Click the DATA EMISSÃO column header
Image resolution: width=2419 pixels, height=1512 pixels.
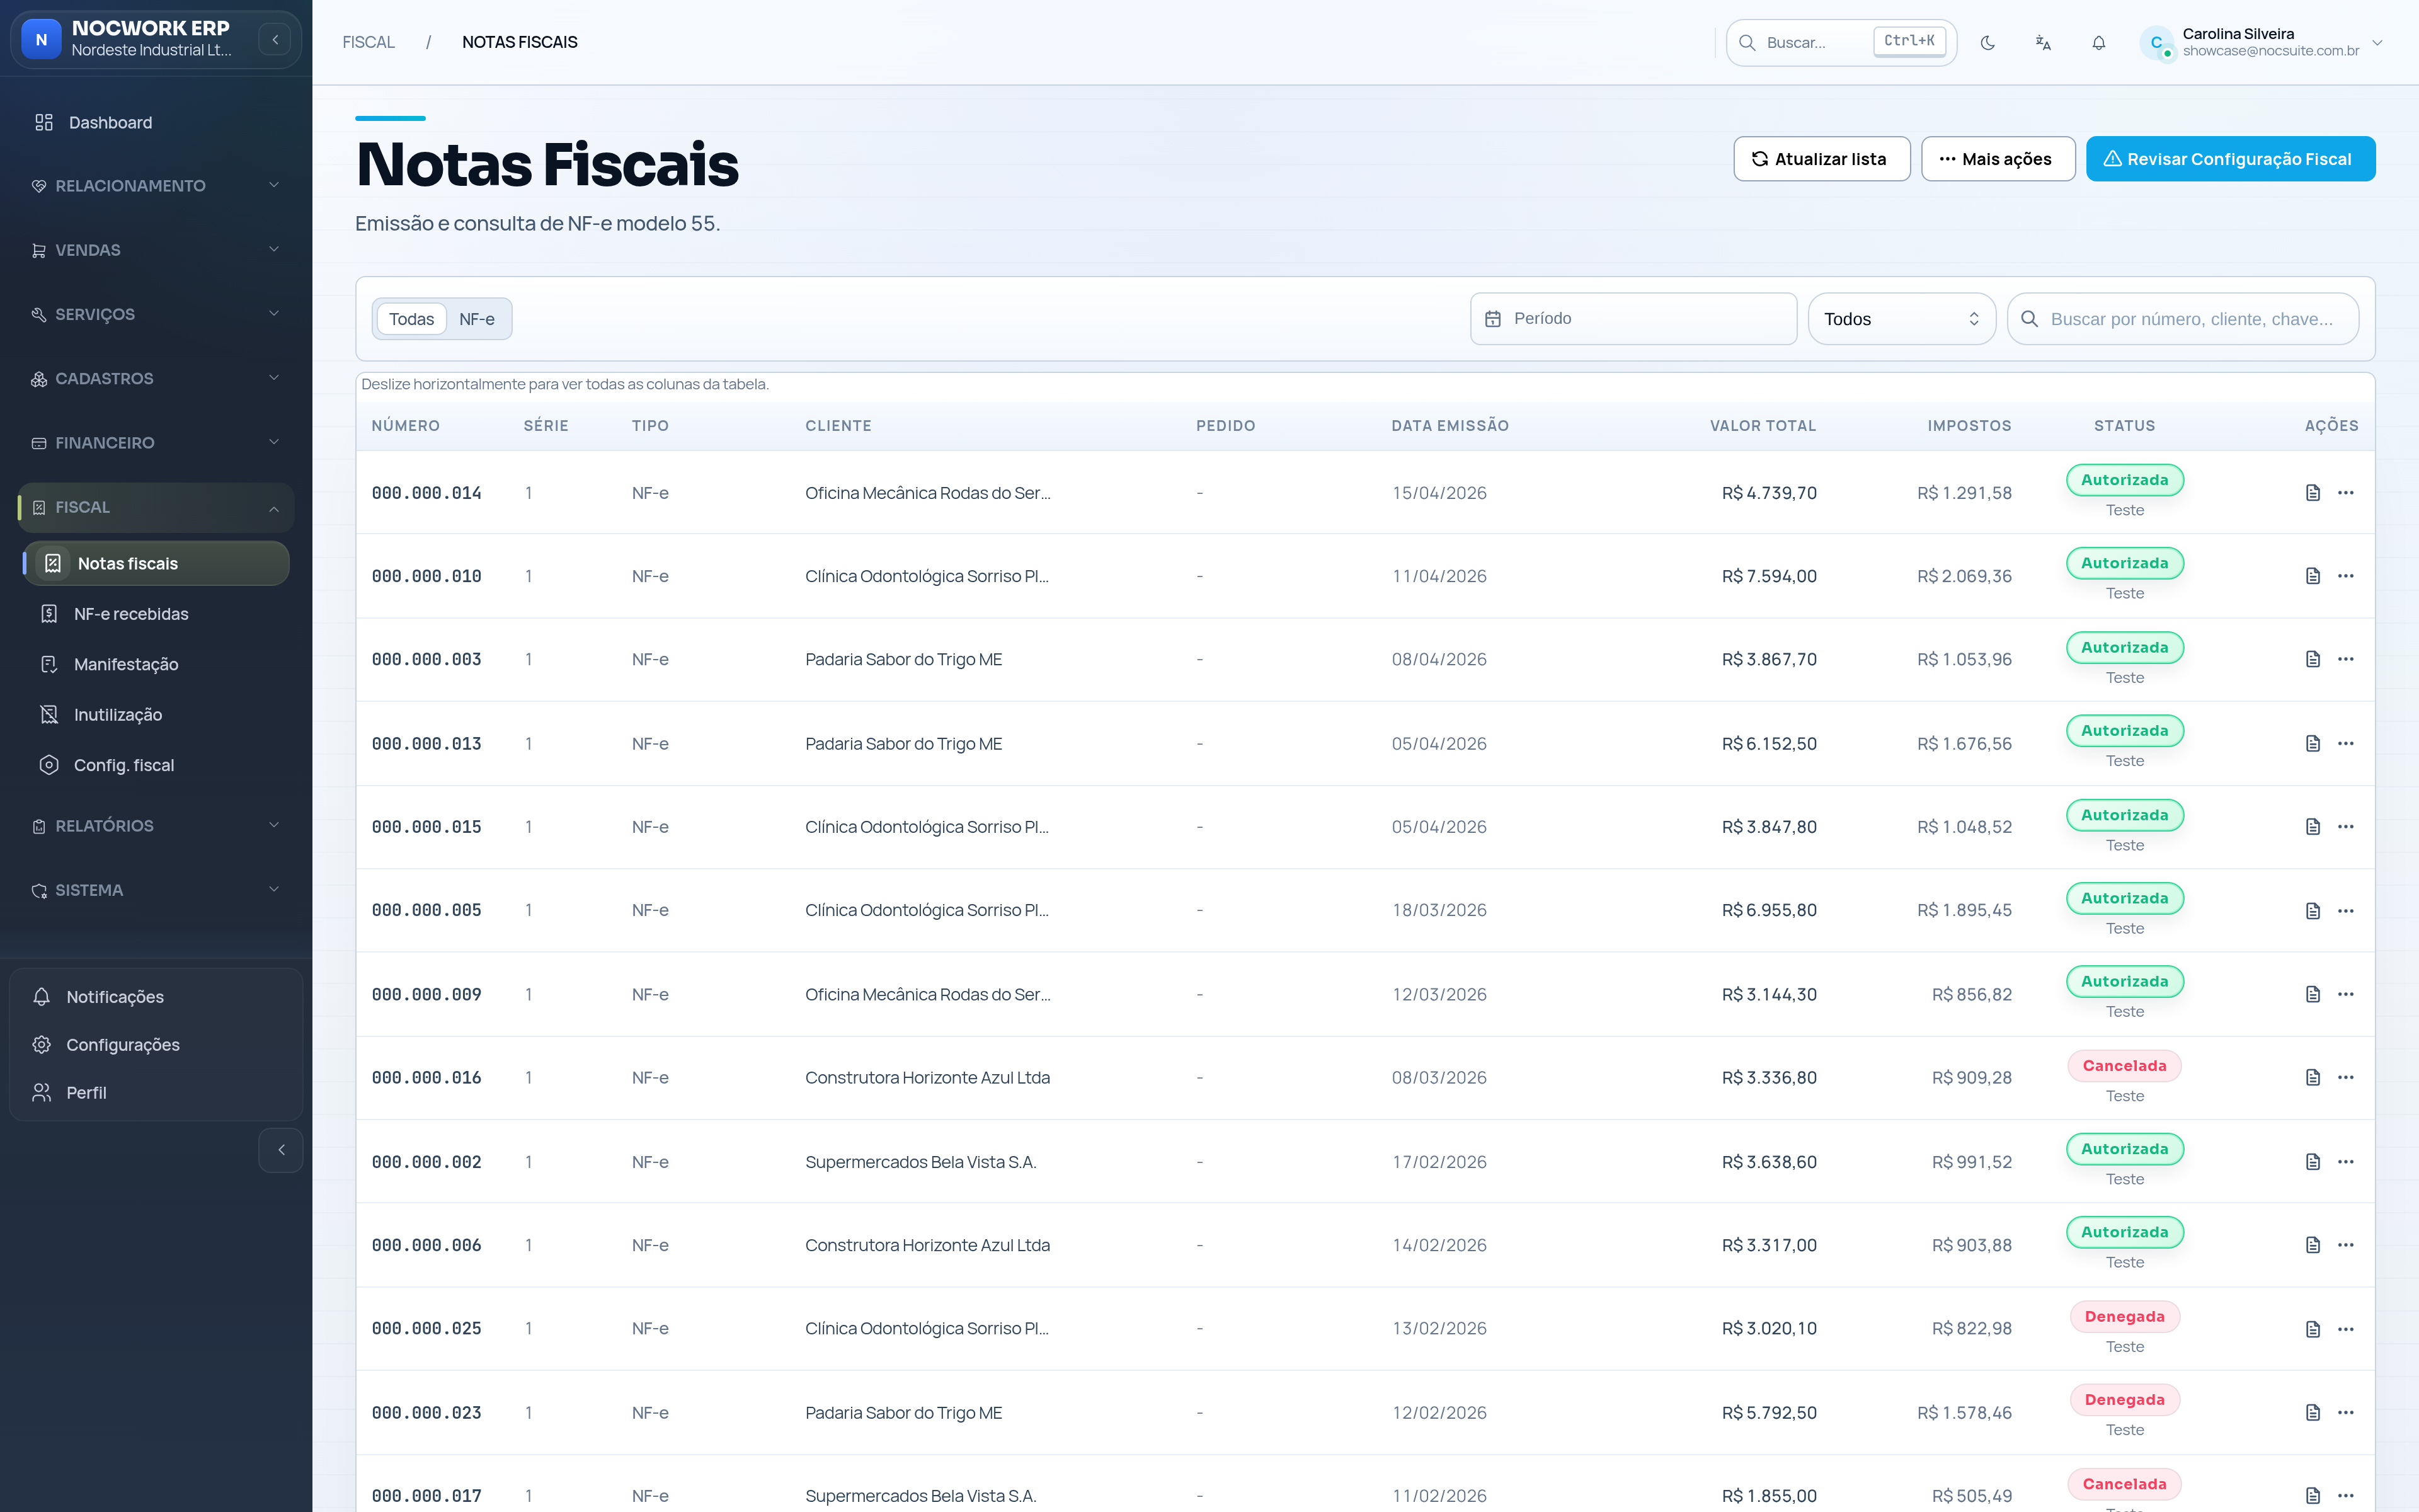1450,426
